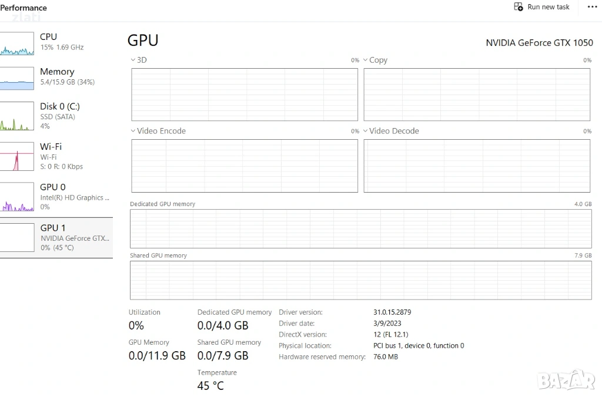Click the Disk 0 (C:) graph thumbnail
The height and width of the screenshot is (397, 602).
pyautogui.click(x=17, y=116)
